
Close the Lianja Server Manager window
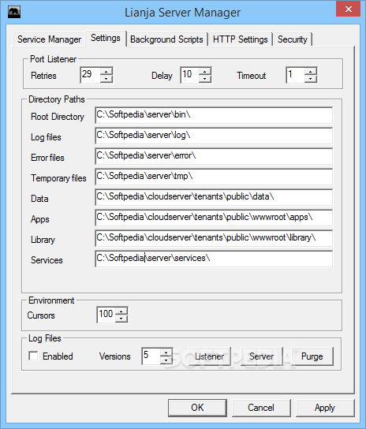point(348,9)
